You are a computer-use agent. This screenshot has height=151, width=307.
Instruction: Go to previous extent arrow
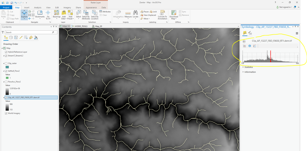(30, 19)
